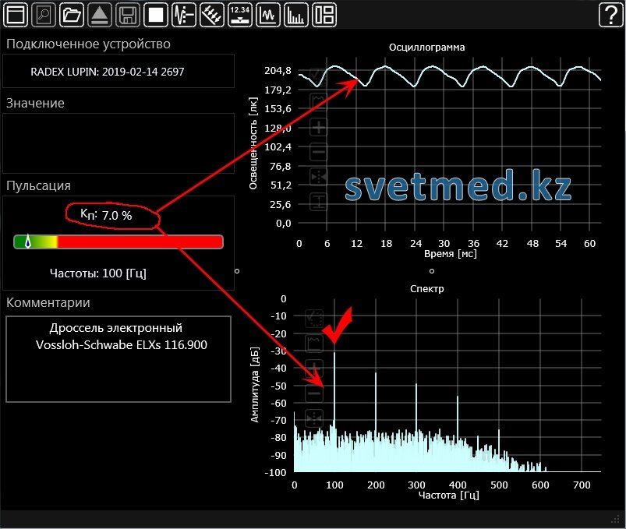The height and width of the screenshot is (529, 626).
Task: Click the 'Время [мс]' axis label
Action: pos(451,254)
